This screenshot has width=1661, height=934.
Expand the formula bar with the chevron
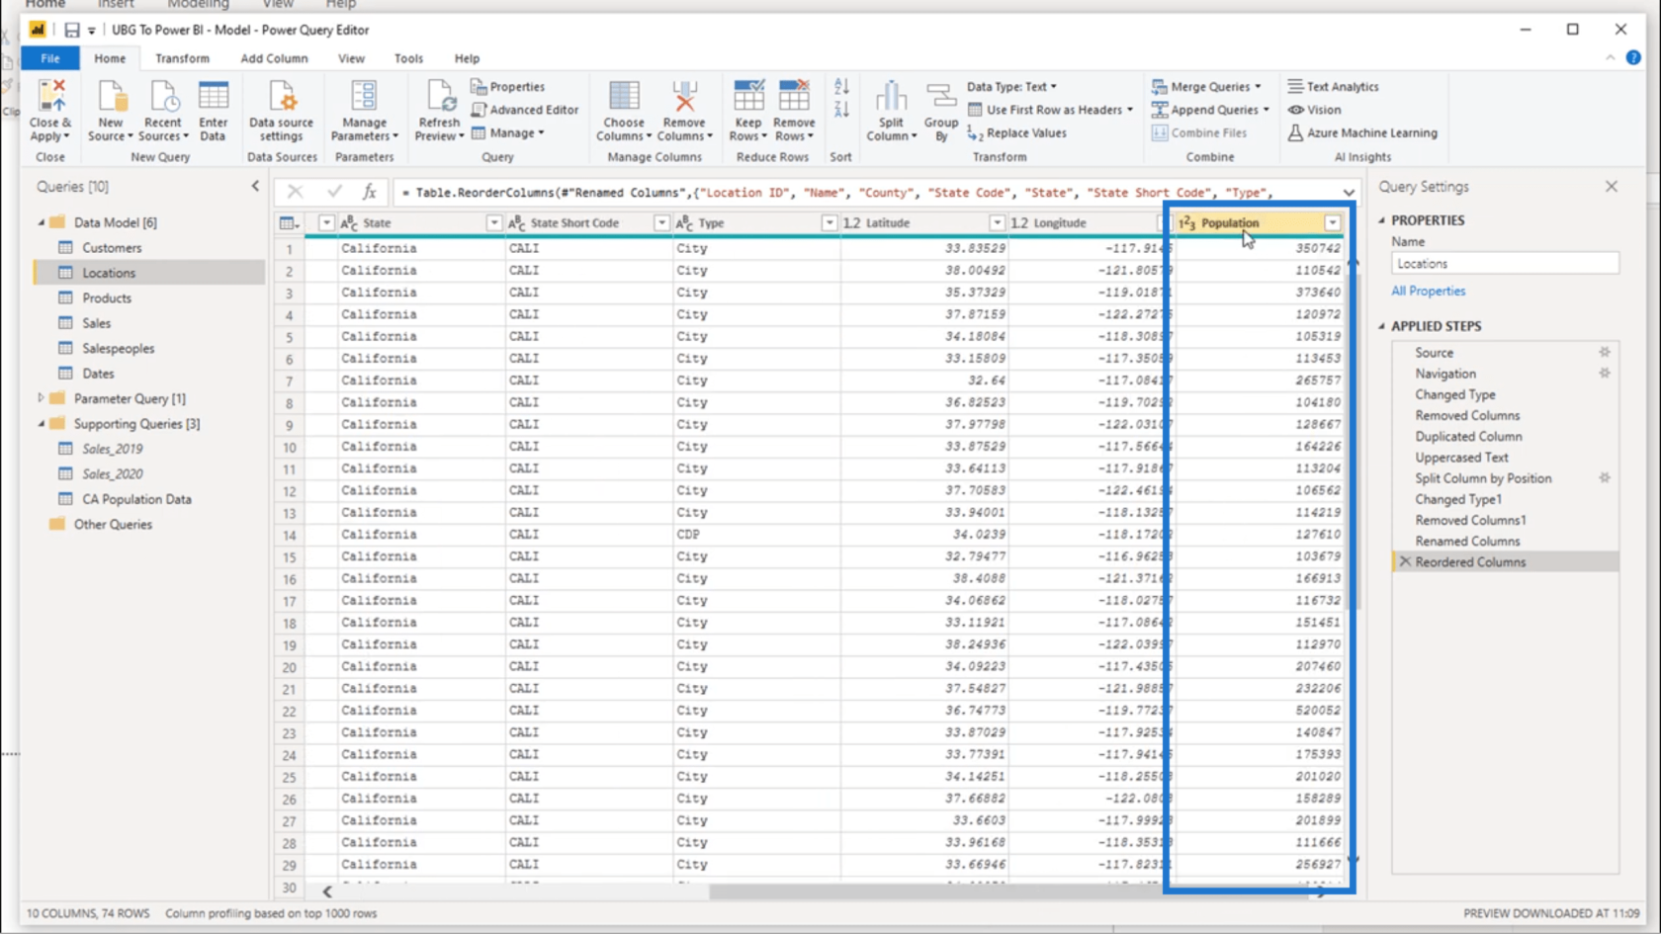(x=1349, y=193)
